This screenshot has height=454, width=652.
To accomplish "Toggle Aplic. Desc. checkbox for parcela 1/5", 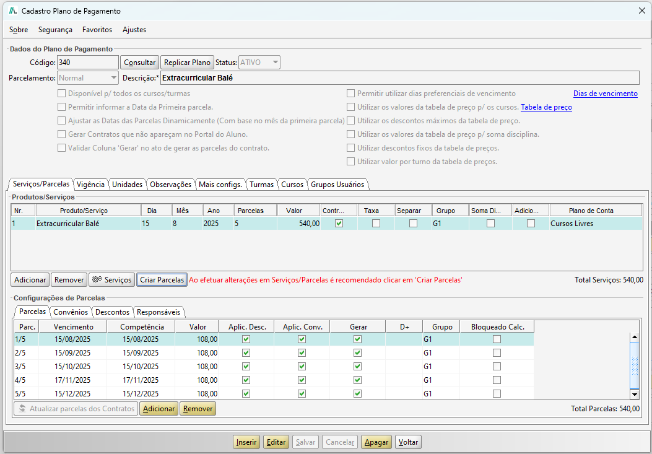I will (246, 339).
